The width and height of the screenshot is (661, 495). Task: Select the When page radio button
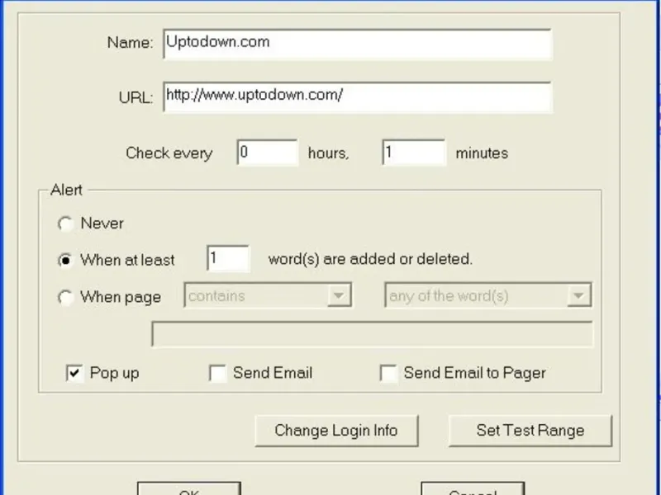(x=65, y=297)
